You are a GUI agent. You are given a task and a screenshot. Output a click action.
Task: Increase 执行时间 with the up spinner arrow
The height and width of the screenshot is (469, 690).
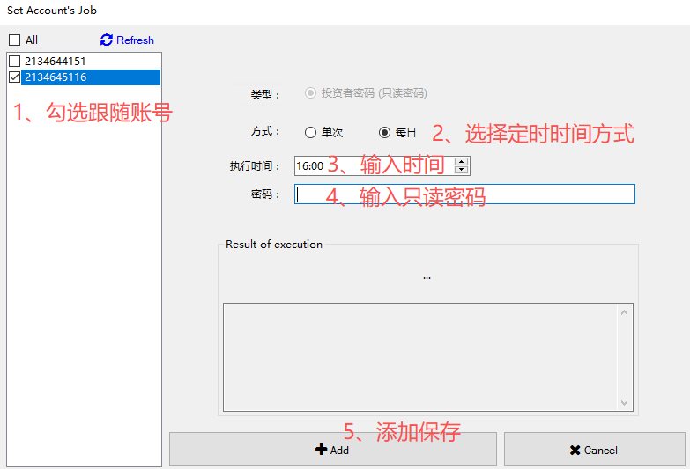point(462,161)
